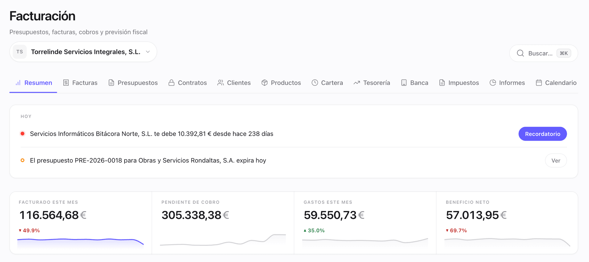
Task: Focus the Buscar search field
Action: click(x=544, y=53)
